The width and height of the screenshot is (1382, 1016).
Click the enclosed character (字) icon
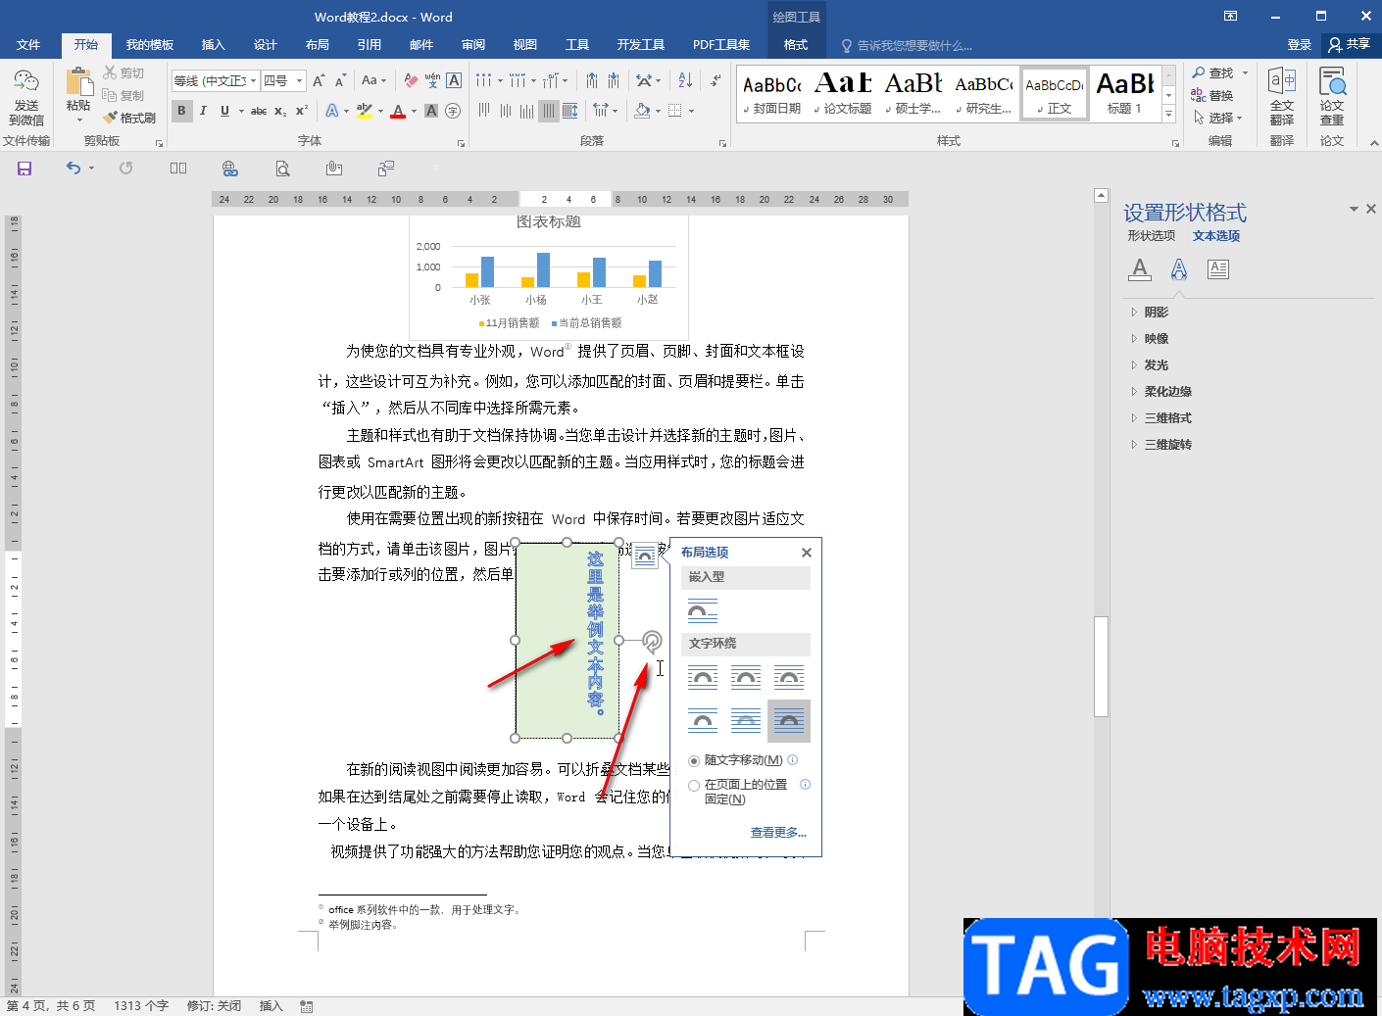point(453,111)
